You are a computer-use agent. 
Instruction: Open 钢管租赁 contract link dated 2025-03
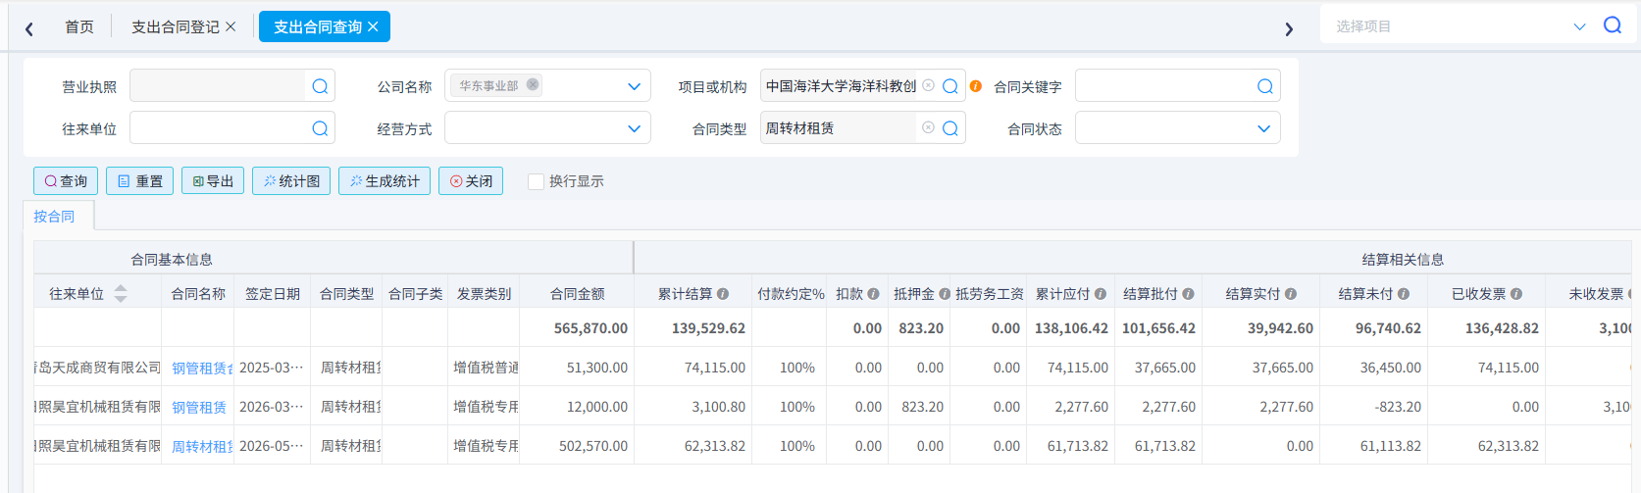pyautogui.click(x=202, y=368)
